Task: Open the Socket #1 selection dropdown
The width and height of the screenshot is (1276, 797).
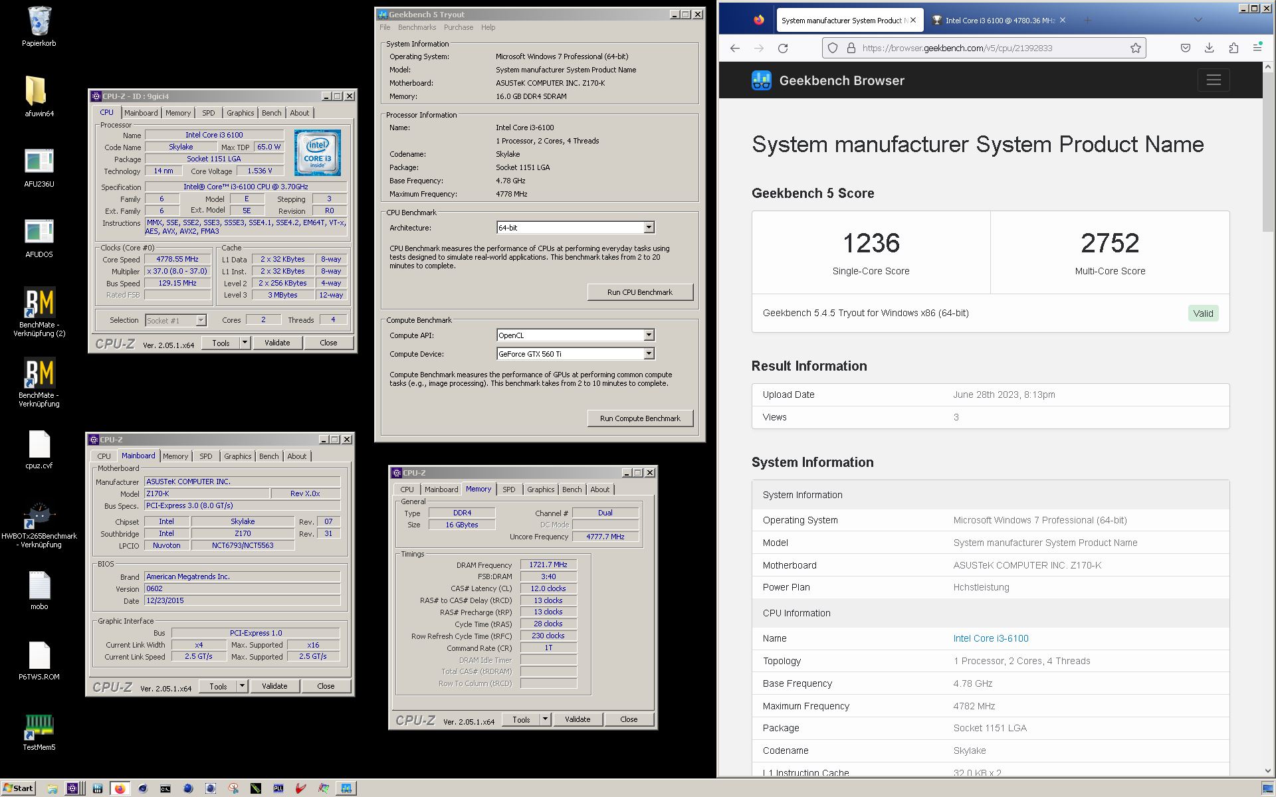Action: 176,320
